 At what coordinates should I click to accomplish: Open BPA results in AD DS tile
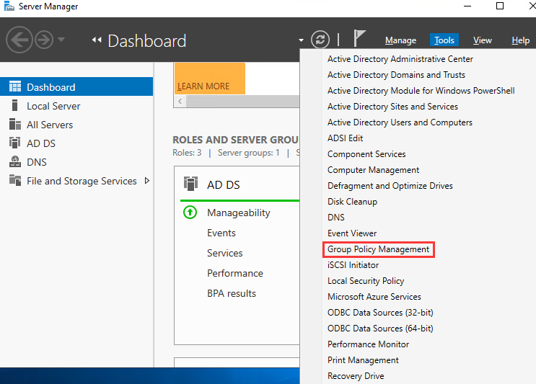[x=231, y=293]
